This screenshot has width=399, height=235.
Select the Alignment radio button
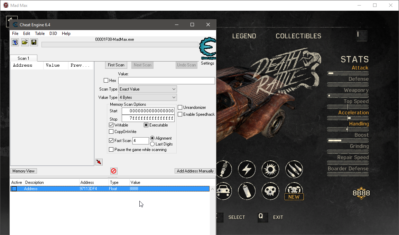pos(152,138)
